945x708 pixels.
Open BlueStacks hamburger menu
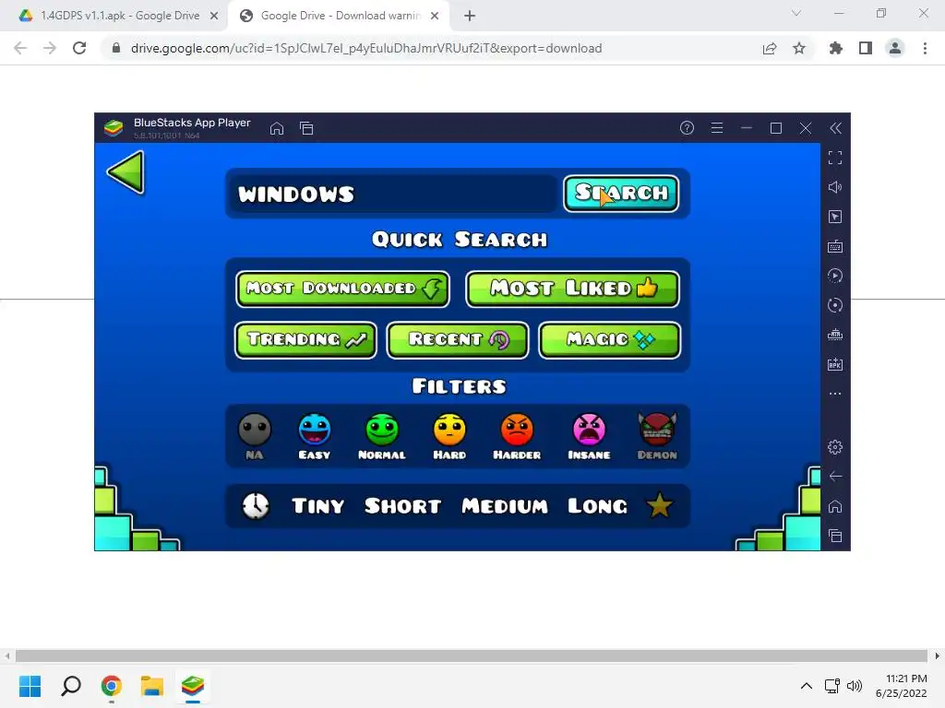[716, 127]
